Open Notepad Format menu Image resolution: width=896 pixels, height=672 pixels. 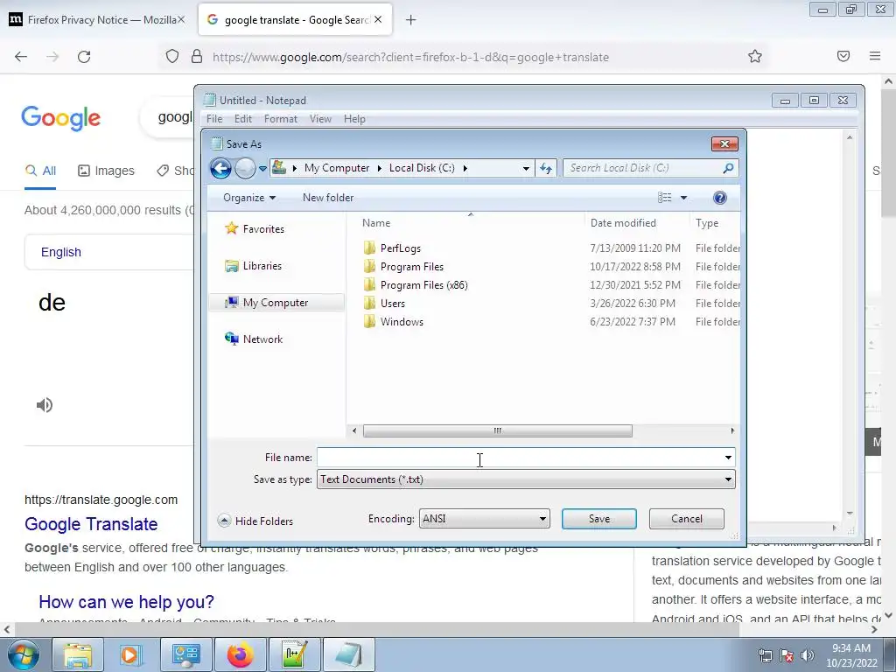[x=281, y=119]
